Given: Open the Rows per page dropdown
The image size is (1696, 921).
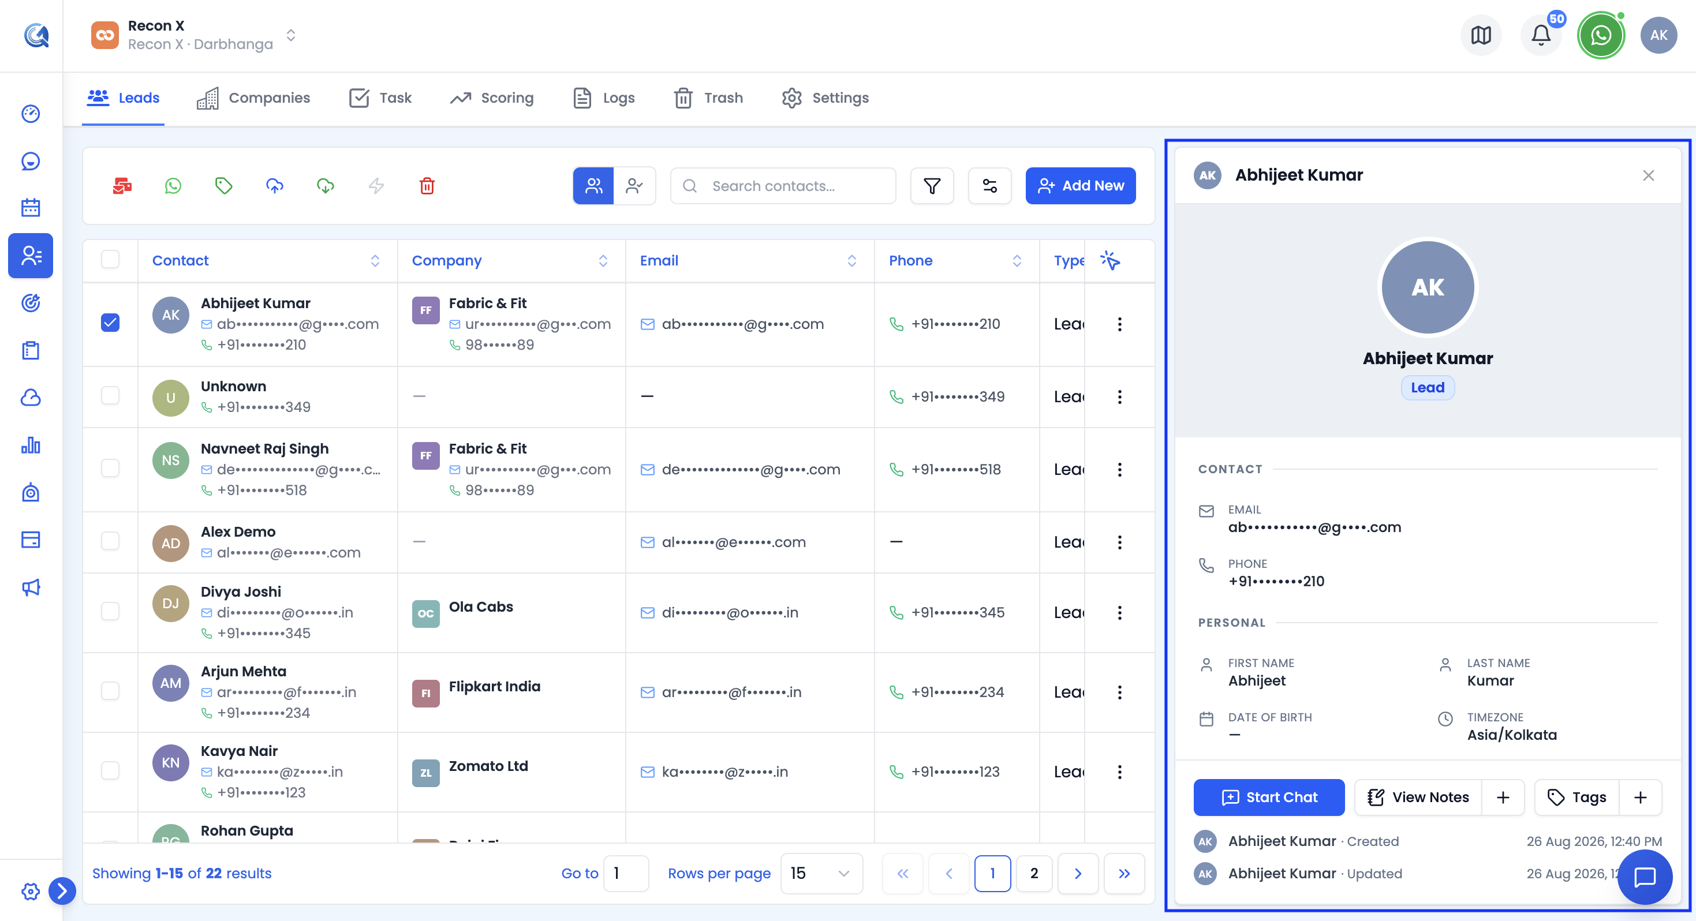Looking at the screenshot, I should [x=821, y=874].
